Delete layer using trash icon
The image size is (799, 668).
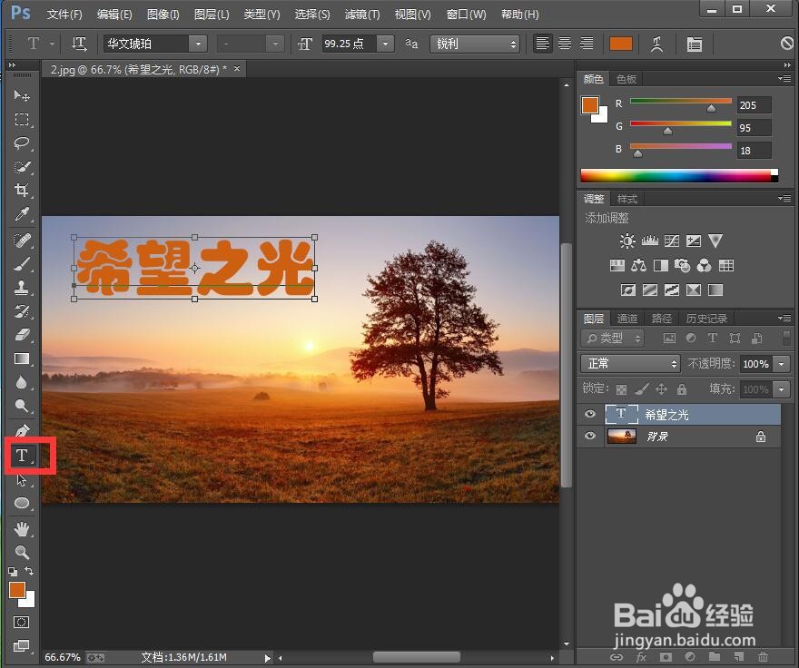(763, 656)
